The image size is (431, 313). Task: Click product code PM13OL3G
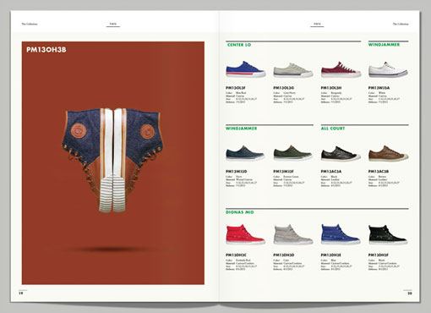(283, 88)
